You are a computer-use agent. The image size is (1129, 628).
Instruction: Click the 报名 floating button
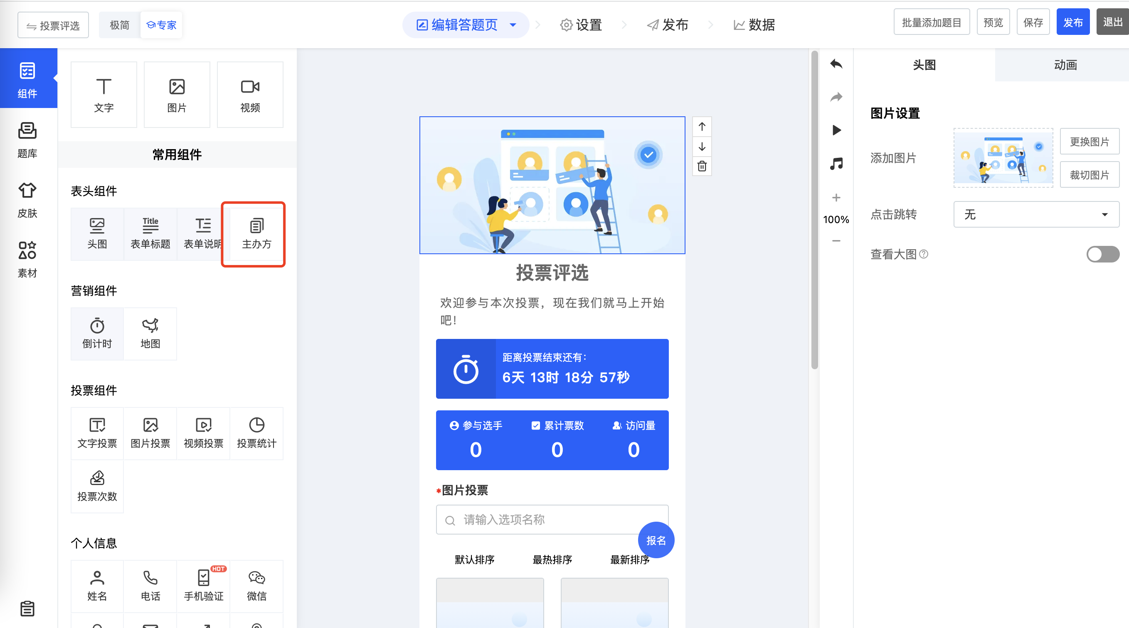pos(656,540)
